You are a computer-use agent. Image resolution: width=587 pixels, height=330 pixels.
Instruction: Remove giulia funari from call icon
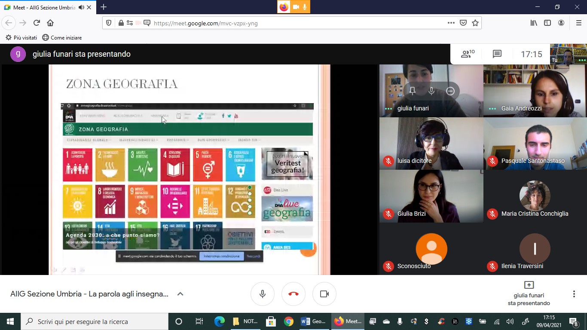[x=450, y=91]
